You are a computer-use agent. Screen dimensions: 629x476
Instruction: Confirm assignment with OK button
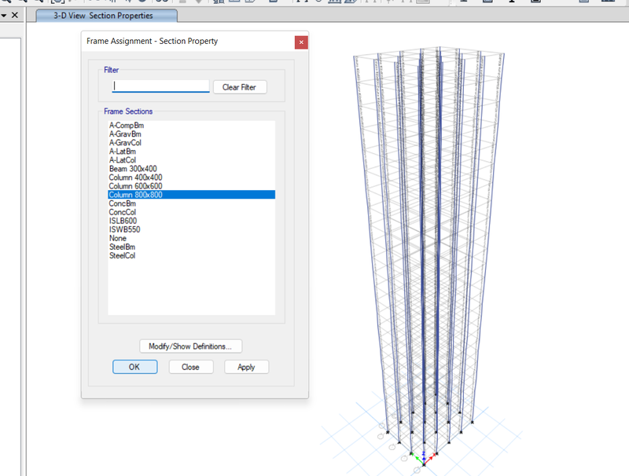[x=134, y=367]
